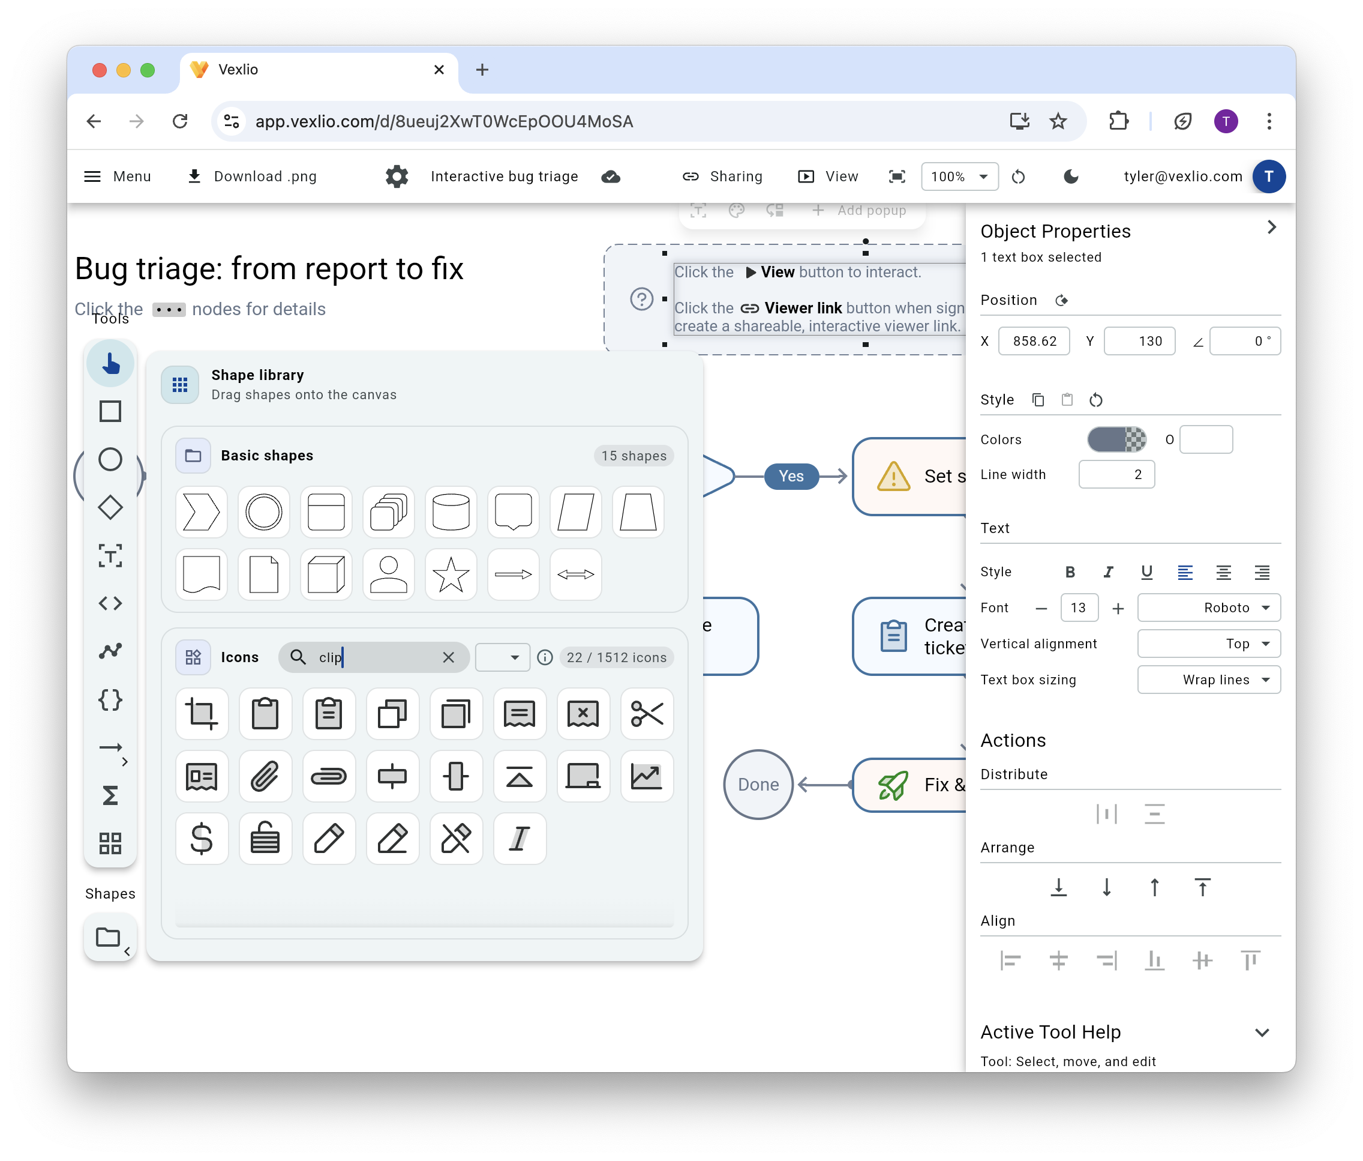Toggle bold text style
Screen dimensions: 1363x1161
tap(1070, 572)
